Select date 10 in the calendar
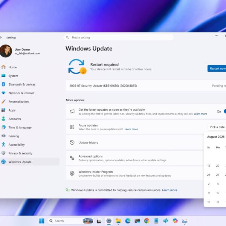The image size is (226, 226). [x=218, y=193]
